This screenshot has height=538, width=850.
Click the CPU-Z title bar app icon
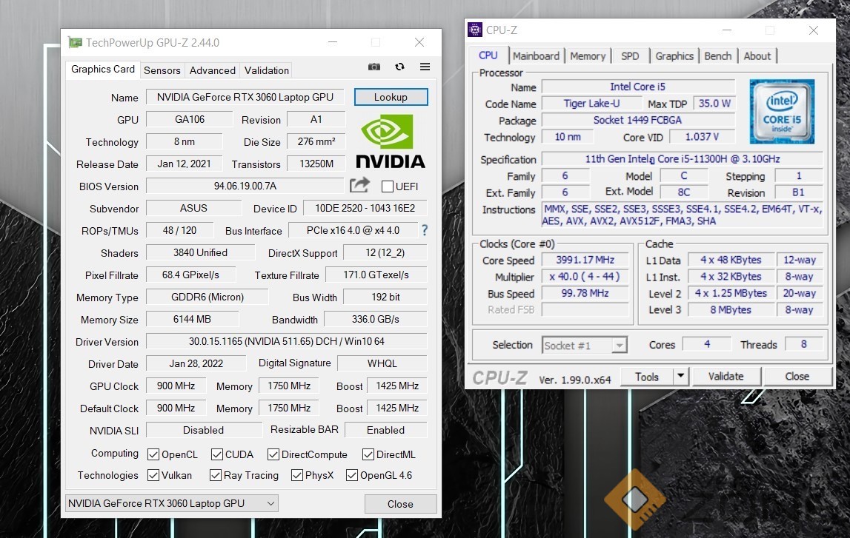click(475, 30)
